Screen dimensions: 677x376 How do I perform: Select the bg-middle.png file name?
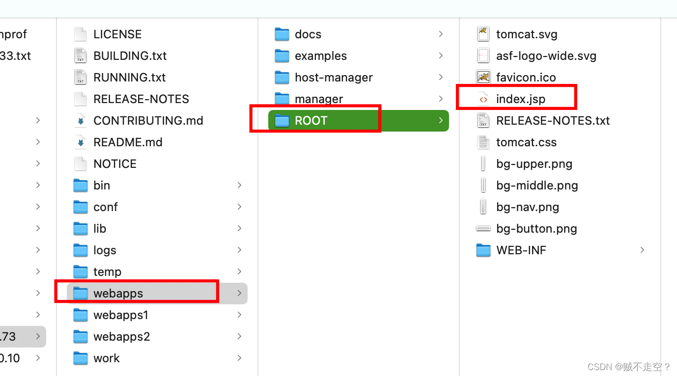pos(537,186)
